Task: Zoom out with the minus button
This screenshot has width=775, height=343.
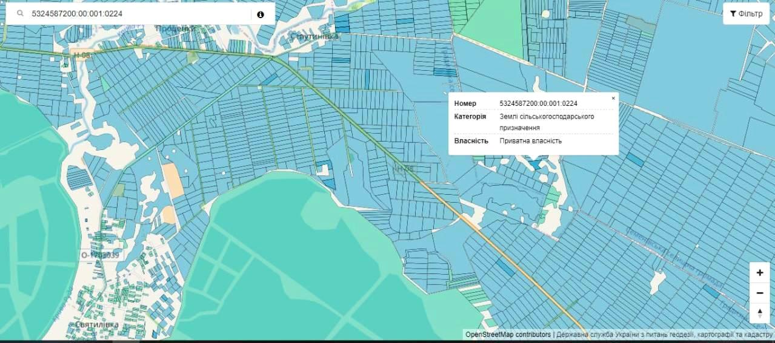Action: point(759,293)
